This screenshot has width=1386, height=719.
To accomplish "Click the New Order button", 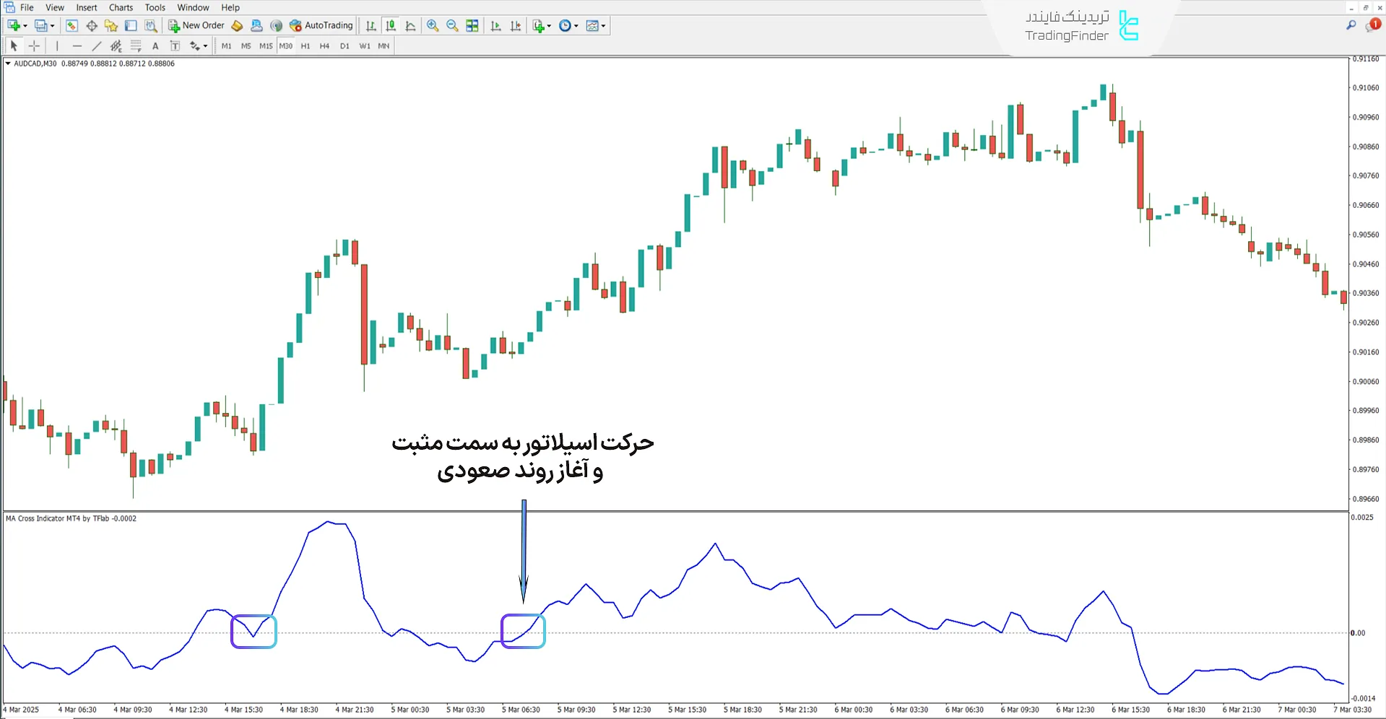I will 196,26.
